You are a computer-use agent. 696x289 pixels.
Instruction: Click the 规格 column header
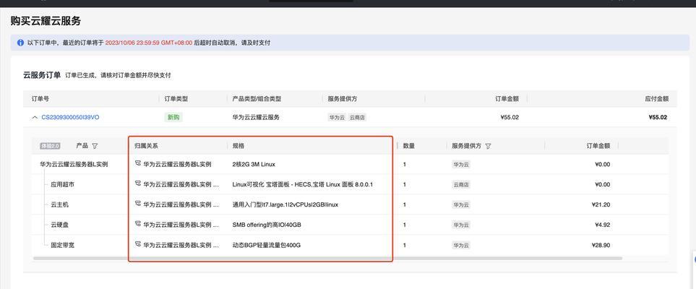(239, 146)
